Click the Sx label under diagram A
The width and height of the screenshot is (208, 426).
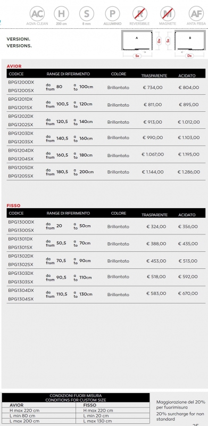tap(137, 56)
